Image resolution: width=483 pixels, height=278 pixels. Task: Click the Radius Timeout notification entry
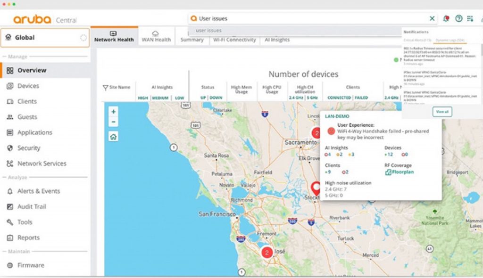click(441, 56)
